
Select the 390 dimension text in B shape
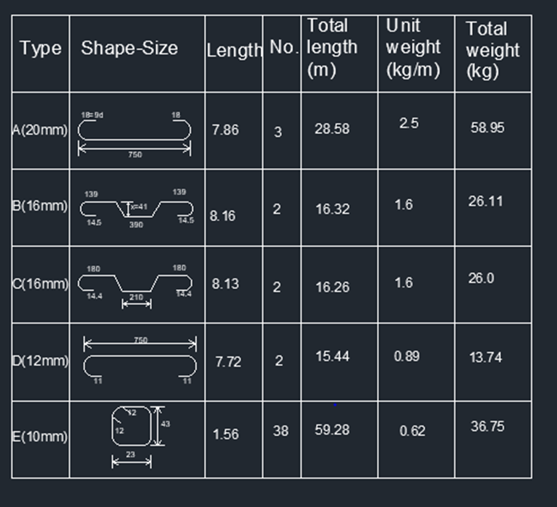coord(136,225)
